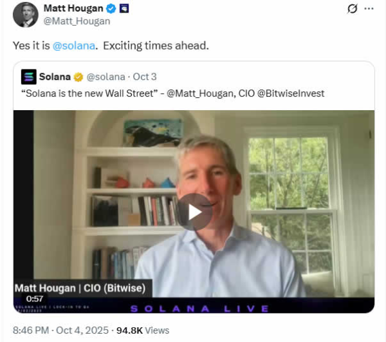Click the blue verified badge beside Matt Hougan
The height and width of the screenshot is (342, 386).
(111, 8)
